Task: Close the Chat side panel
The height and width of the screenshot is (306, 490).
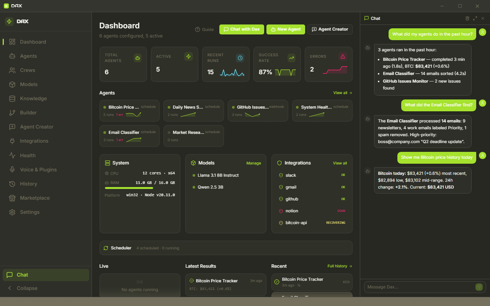Action: [x=483, y=18]
